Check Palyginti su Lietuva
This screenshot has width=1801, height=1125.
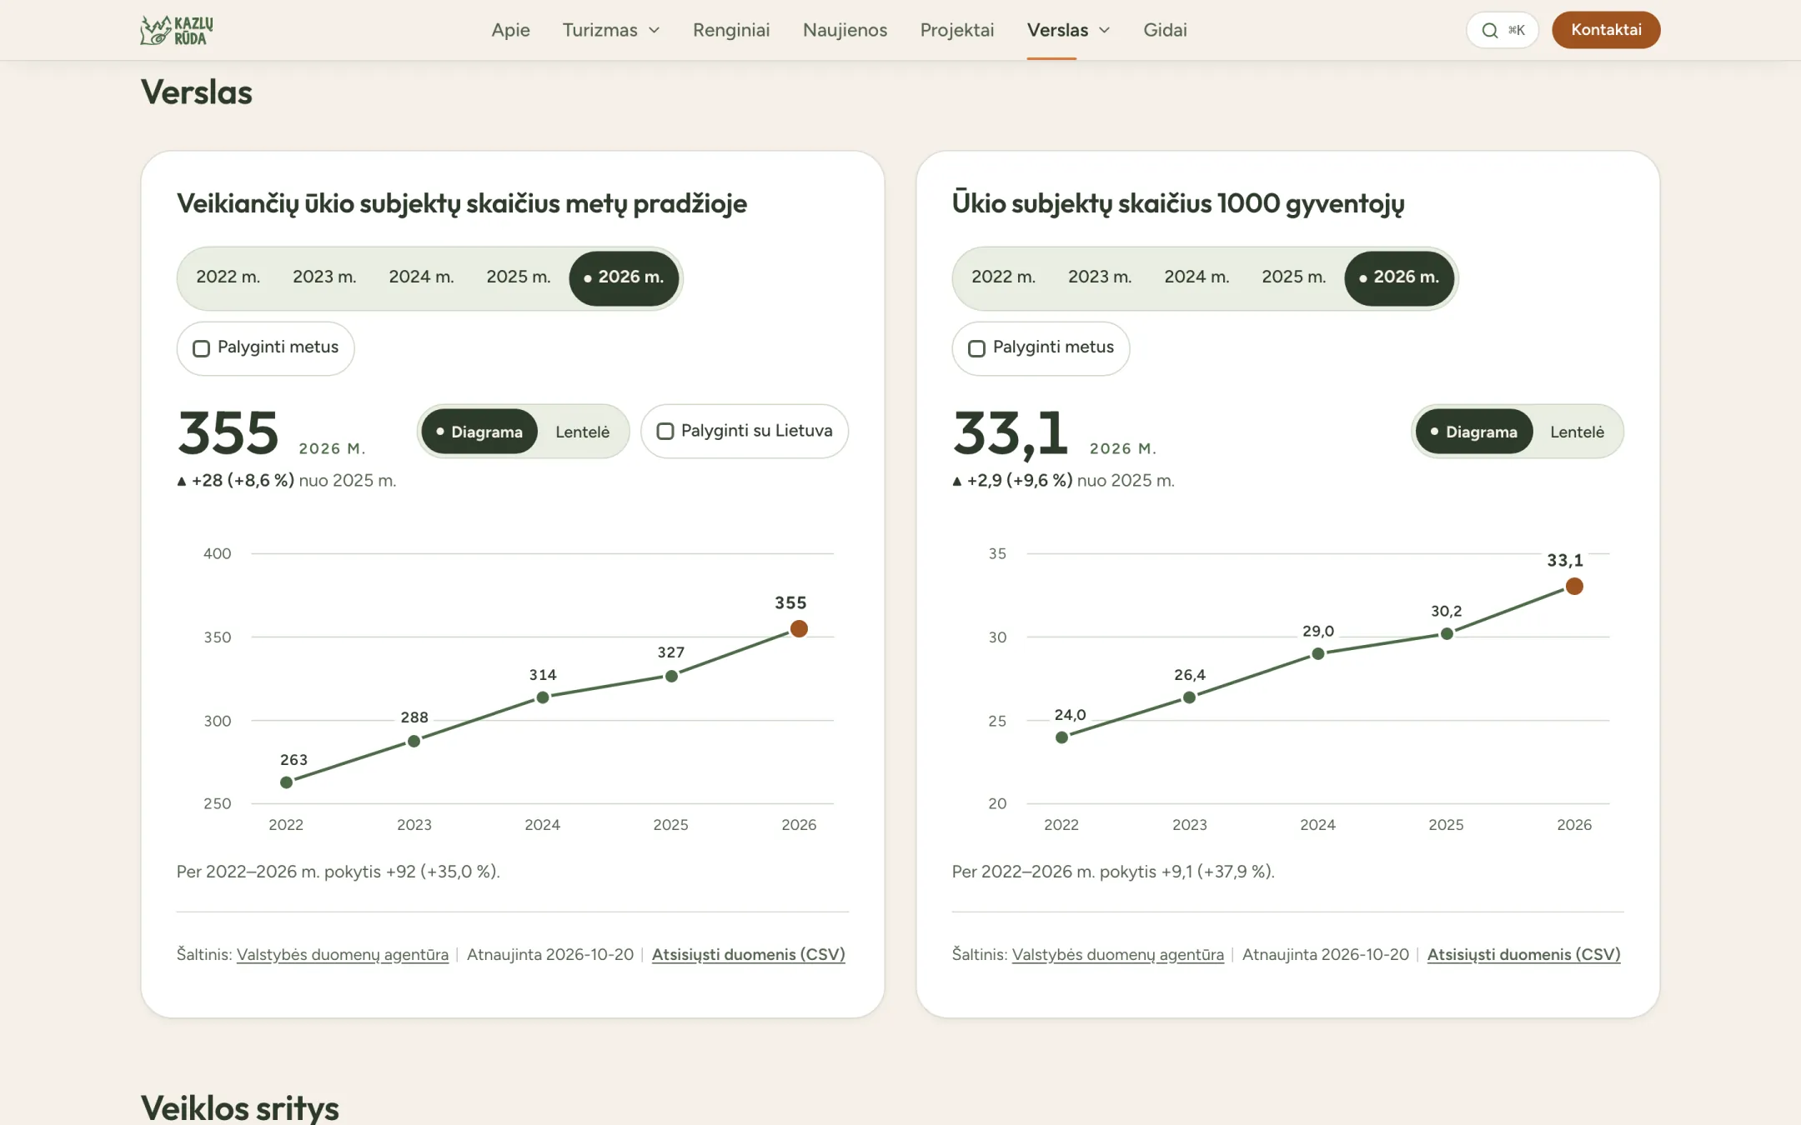(x=745, y=431)
